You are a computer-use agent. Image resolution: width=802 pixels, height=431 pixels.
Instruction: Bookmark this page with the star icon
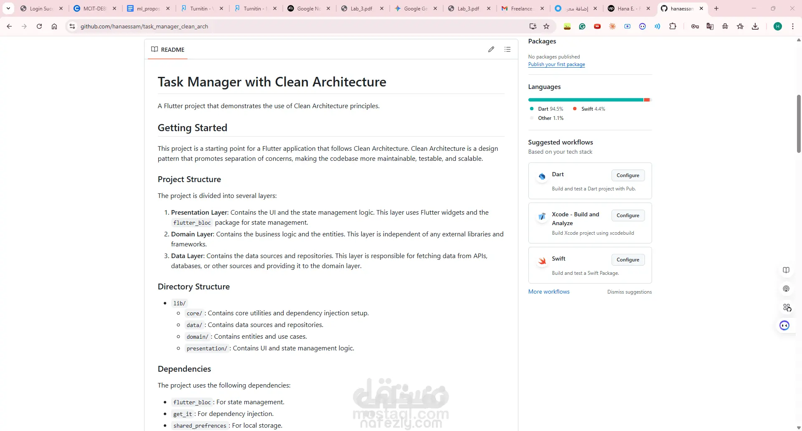pos(546,26)
